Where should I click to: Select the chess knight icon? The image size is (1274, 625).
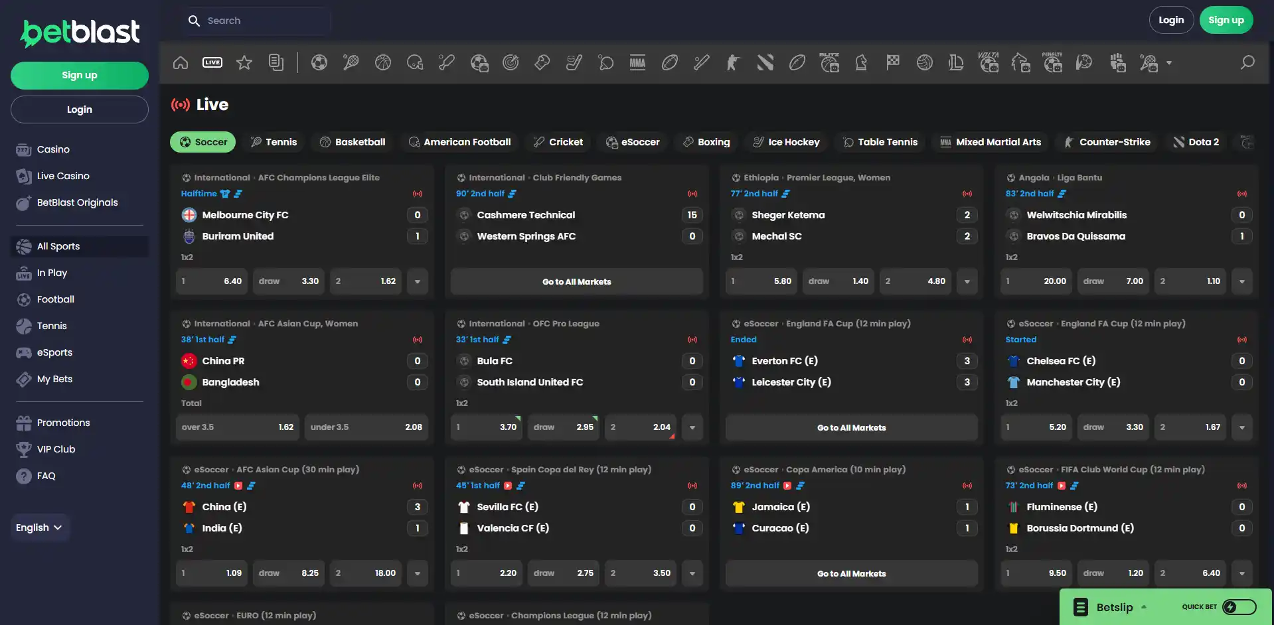click(x=861, y=62)
